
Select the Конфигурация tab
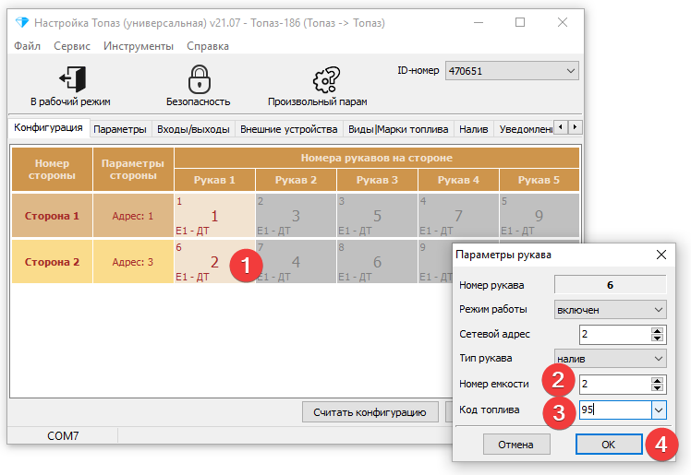tap(48, 127)
